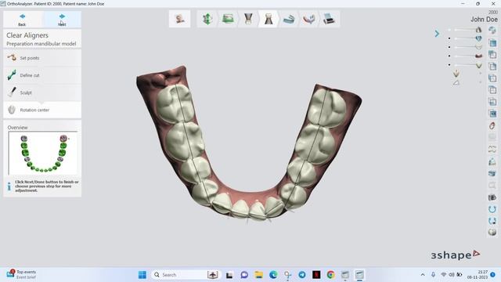501x282 pixels.
Task: Expand the blue chevron visibility panel
Action: (437, 34)
